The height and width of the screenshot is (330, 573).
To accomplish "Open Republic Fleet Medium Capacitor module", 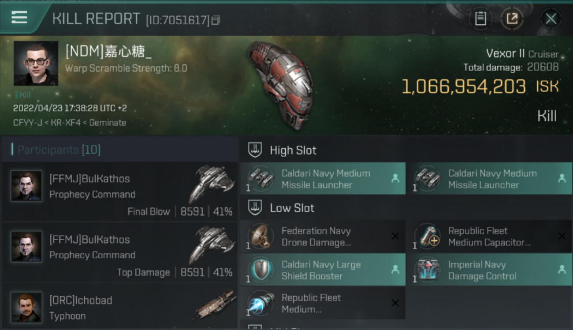I will point(489,236).
